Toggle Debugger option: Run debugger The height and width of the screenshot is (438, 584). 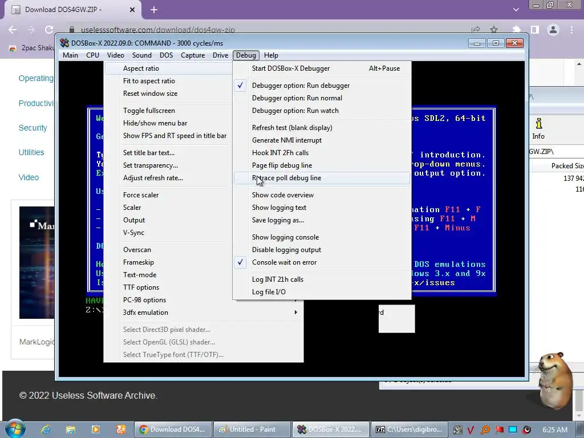tap(322, 86)
